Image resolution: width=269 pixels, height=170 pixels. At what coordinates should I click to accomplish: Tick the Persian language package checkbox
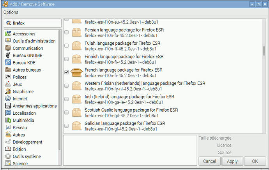click(x=66, y=32)
